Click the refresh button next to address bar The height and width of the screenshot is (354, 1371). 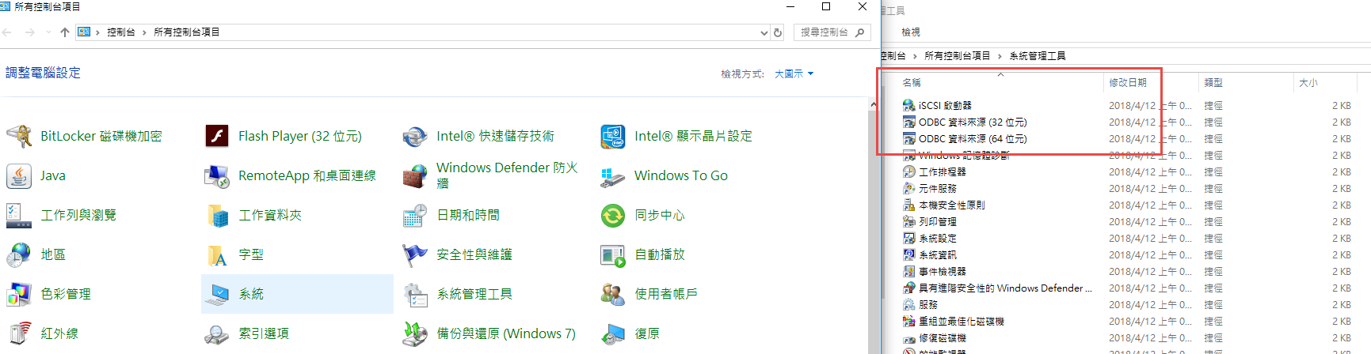tap(778, 32)
